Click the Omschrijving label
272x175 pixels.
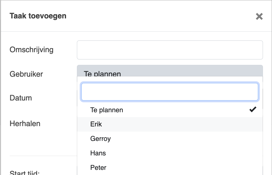point(31,50)
